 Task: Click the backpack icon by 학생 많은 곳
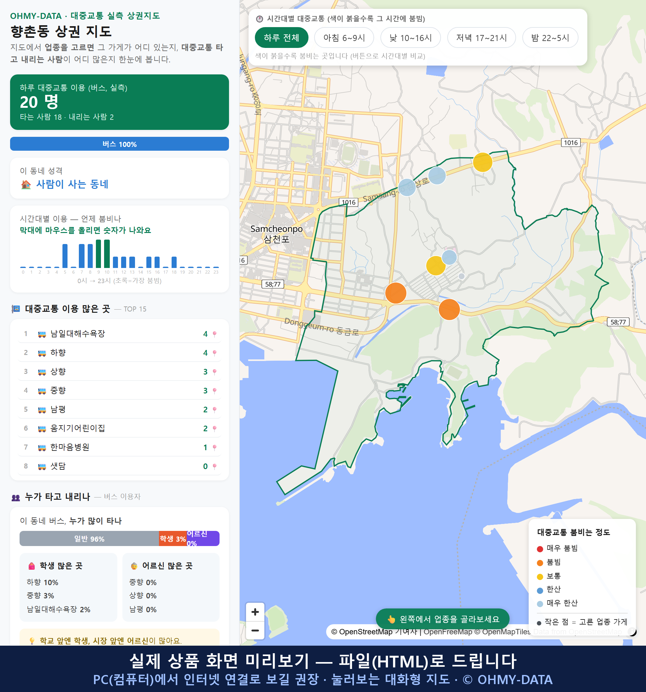click(x=32, y=566)
